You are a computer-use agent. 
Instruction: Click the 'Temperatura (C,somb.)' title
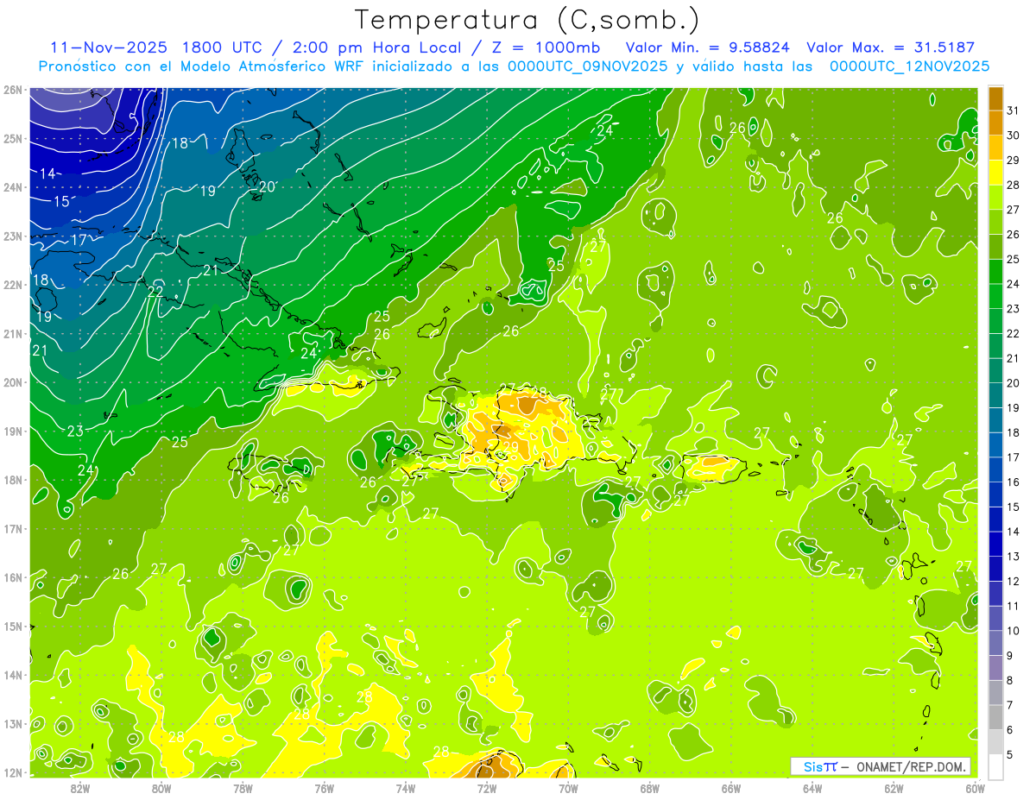click(x=527, y=20)
